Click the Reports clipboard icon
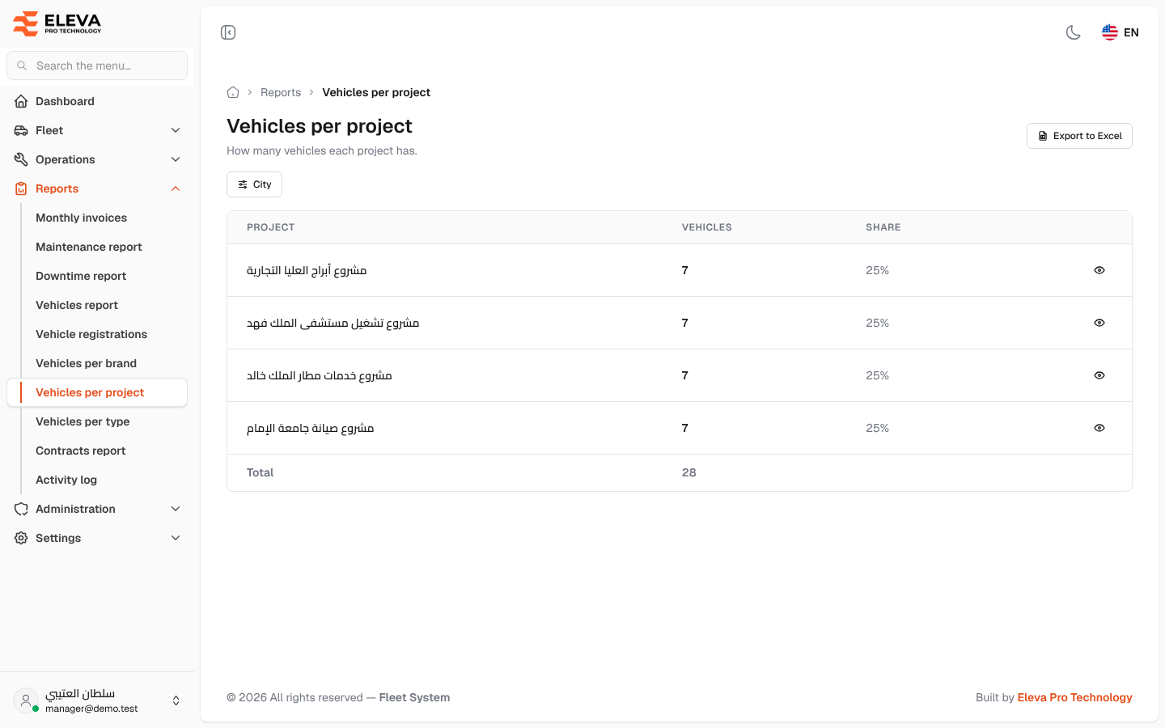1165x728 pixels. pyautogui.click(x=21, y=188)
